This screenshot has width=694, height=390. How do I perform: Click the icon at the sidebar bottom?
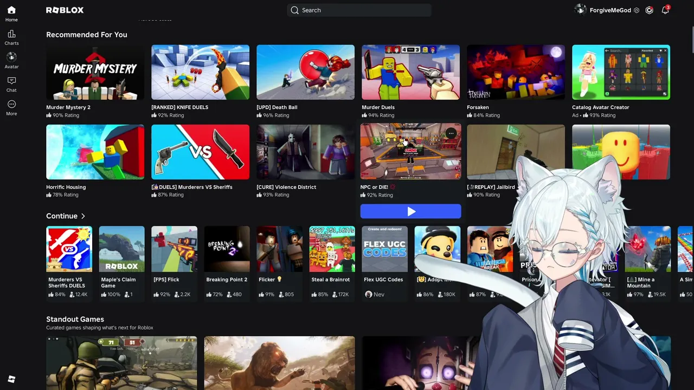(x=11, y=379)
